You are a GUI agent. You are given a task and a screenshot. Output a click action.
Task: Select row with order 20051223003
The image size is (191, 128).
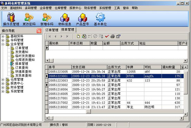click(x=115, y=80)
